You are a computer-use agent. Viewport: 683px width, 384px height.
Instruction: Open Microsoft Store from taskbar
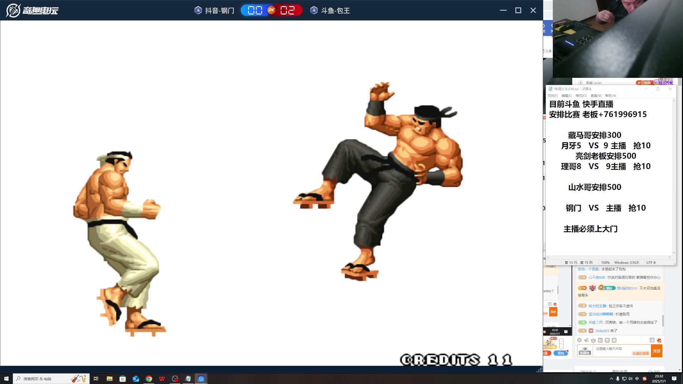pos(123,379)
